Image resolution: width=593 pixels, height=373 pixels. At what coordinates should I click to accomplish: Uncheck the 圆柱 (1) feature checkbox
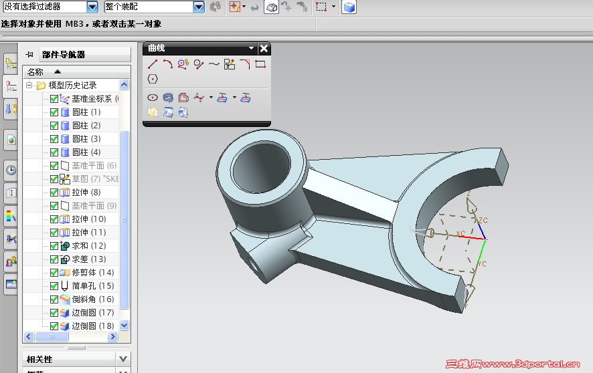[54, 112]
